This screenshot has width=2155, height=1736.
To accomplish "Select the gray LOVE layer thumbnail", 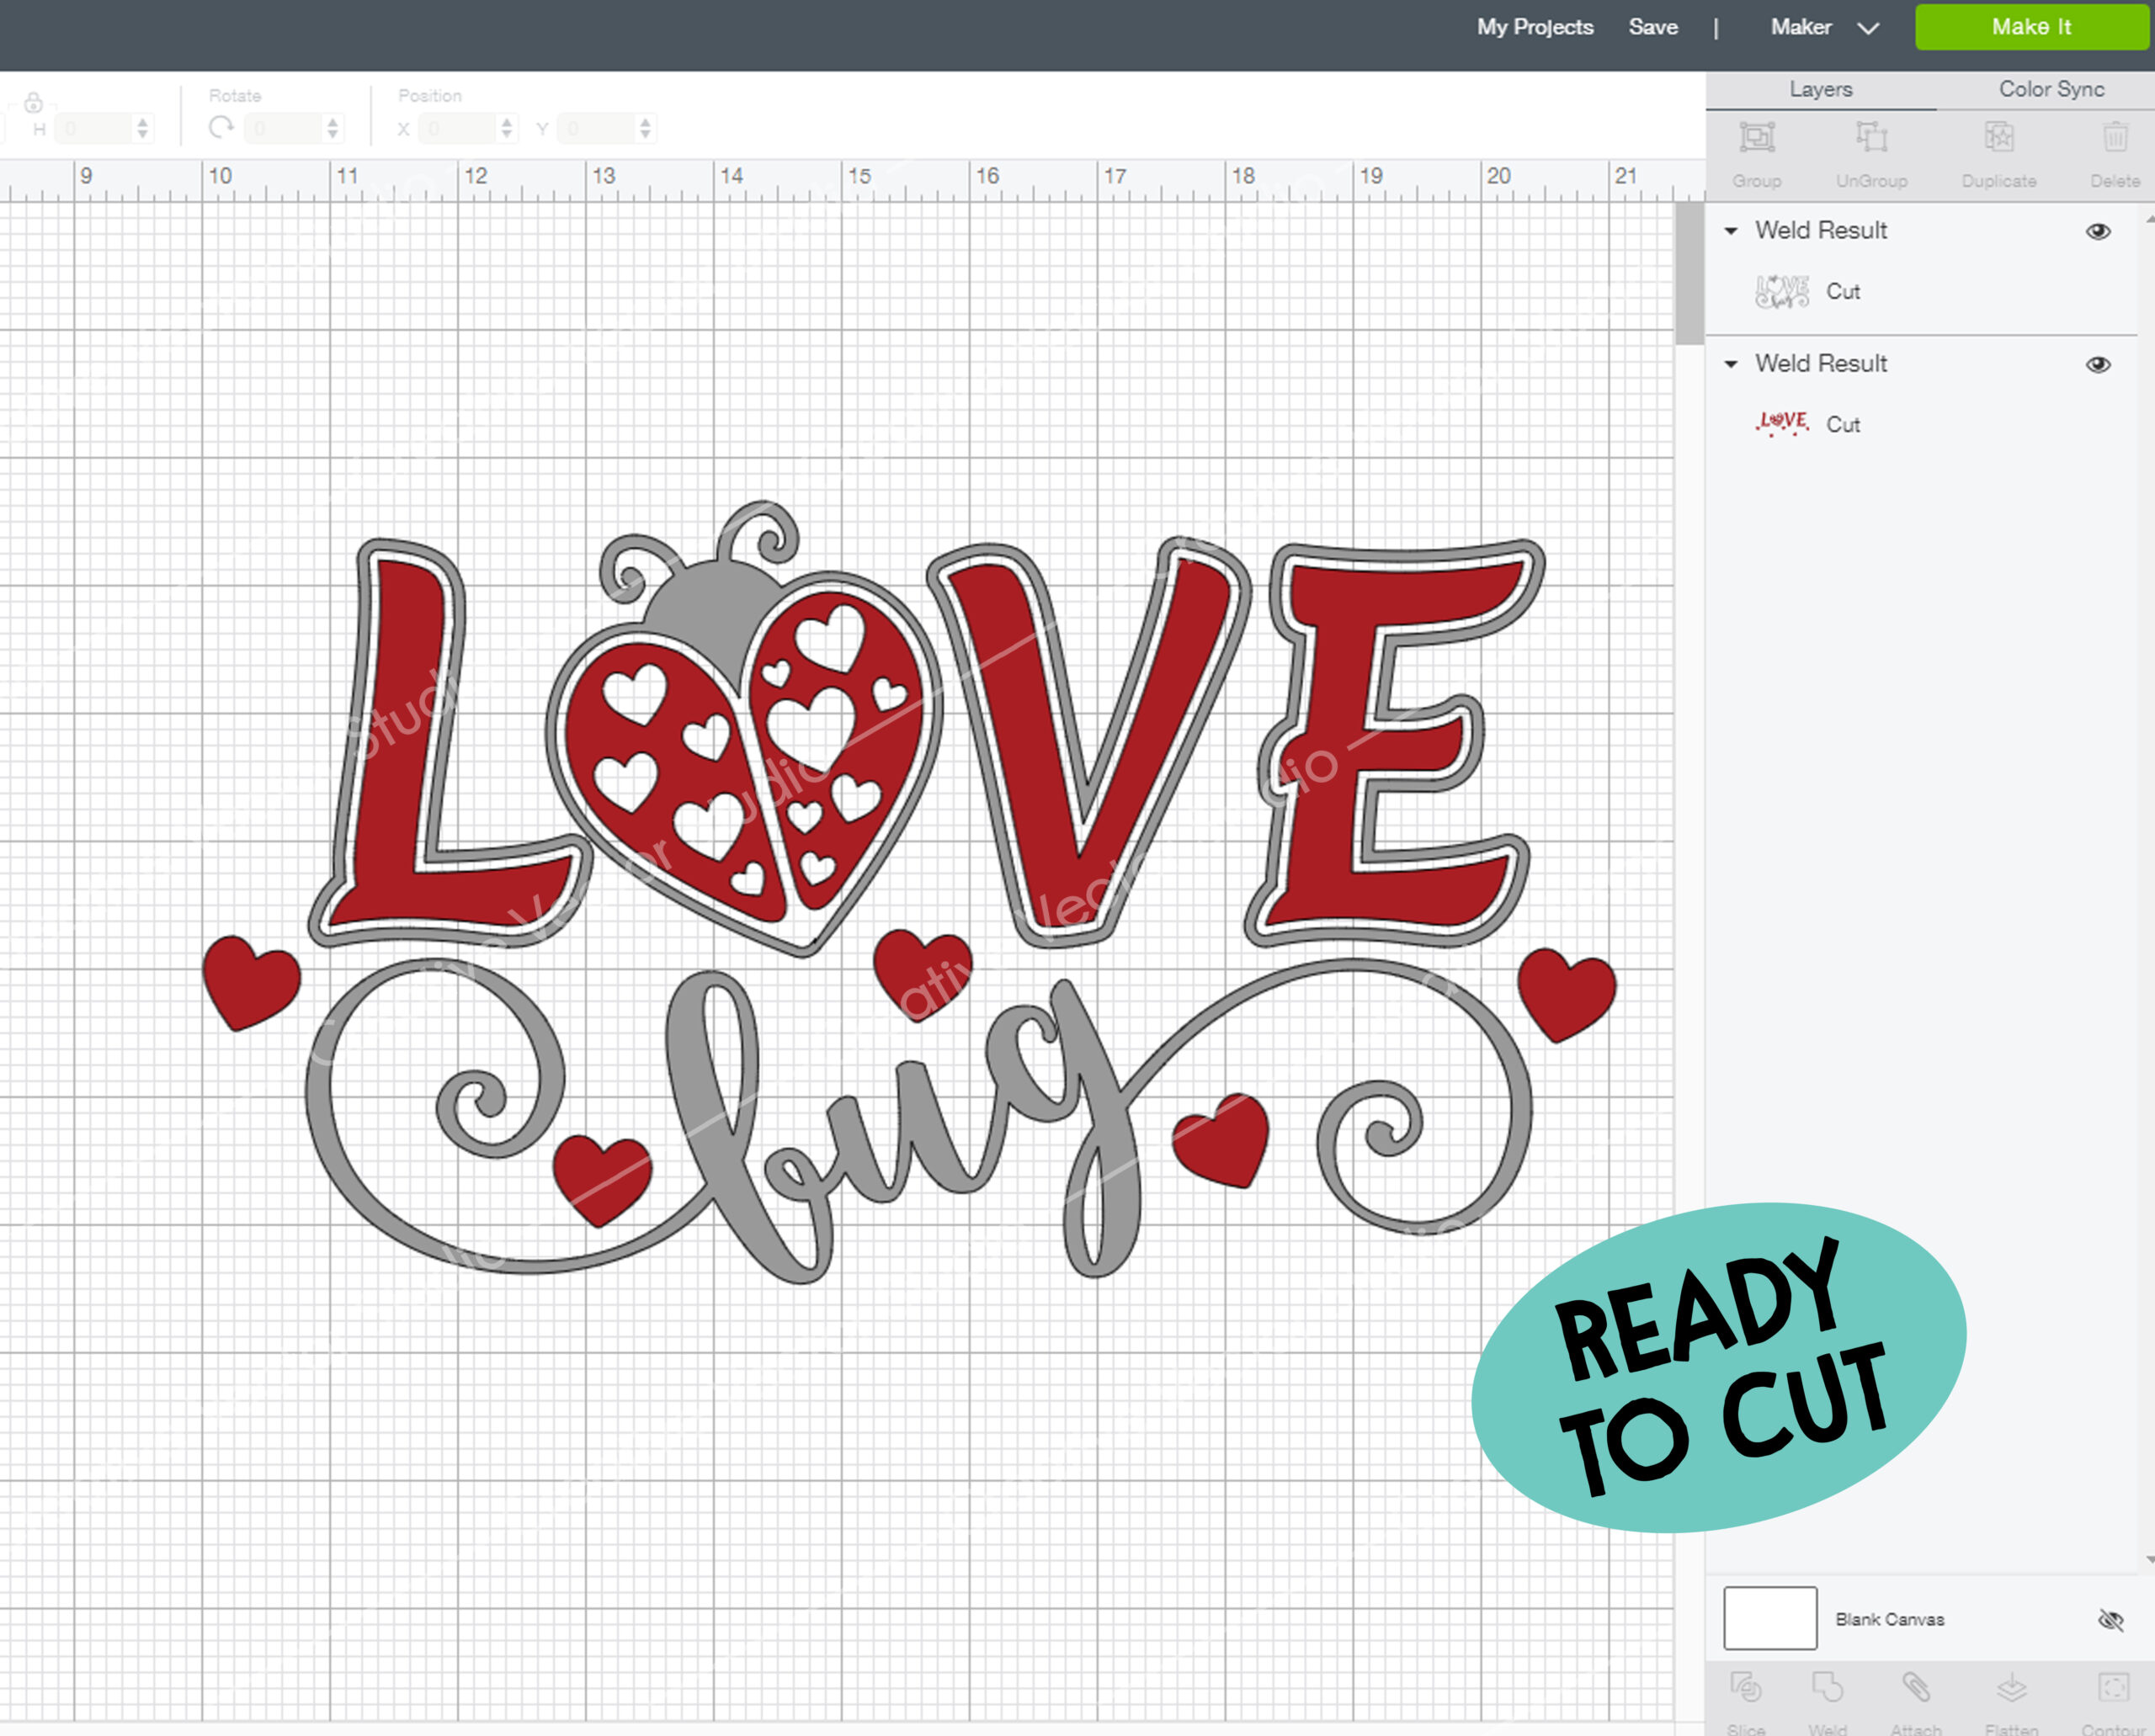I will point(1782,291).
